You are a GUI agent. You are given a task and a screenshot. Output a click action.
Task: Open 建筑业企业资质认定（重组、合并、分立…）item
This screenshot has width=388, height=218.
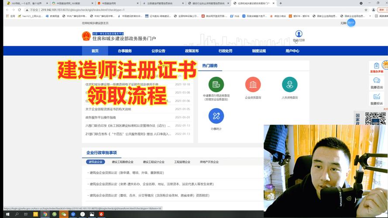tap(149, 195)
